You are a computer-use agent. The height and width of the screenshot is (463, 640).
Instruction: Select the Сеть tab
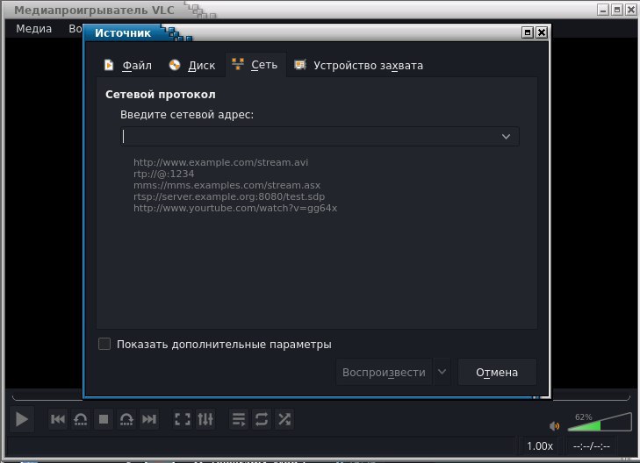[x=255, y=65]
